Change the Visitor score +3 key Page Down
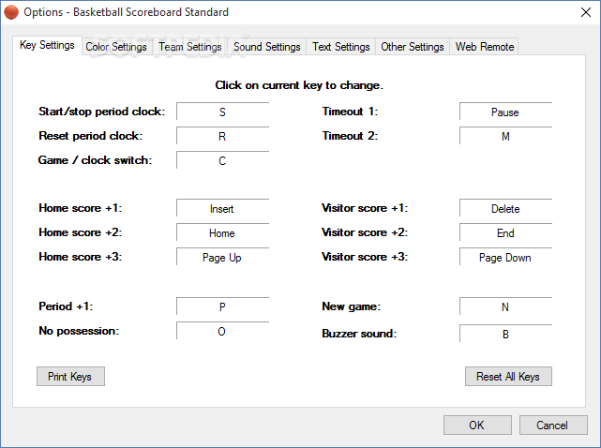This screenshot has height=448, width=601. point(506,257)
